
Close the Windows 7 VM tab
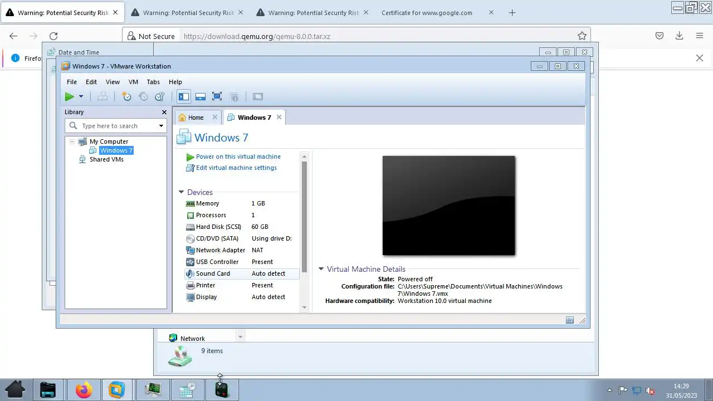(x=279, y=118)
